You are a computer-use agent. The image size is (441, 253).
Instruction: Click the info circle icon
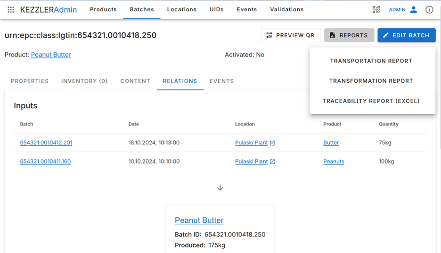[429, 9]
